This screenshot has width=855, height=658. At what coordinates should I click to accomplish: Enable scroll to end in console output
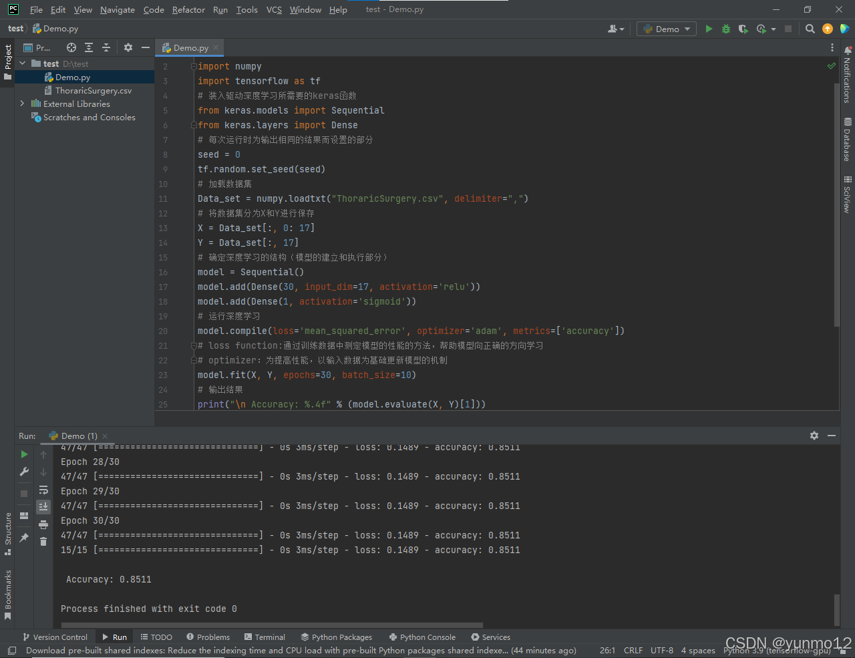43,506
